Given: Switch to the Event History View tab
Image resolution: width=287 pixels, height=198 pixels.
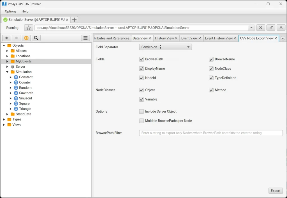Looking at the screenshot, I should pos(218,38).
